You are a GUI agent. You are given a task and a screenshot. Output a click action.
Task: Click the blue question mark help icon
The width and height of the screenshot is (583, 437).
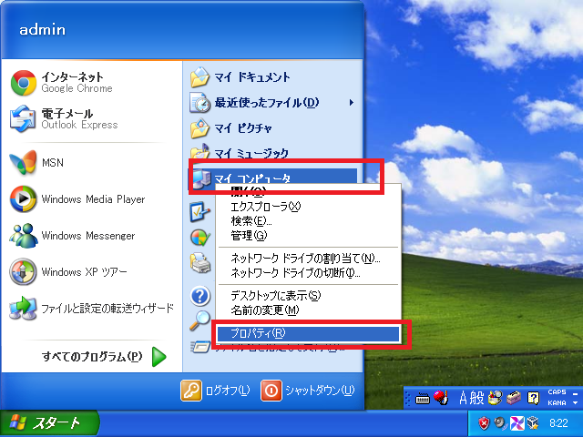tap(200, 296)
